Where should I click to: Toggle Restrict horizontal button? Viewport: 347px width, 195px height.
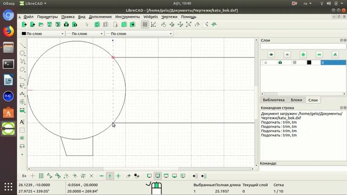pos(101,176)
